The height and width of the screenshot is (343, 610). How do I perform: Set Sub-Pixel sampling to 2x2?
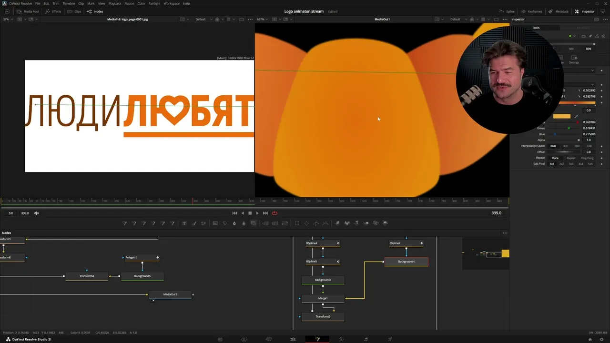[x=561, y=164]
